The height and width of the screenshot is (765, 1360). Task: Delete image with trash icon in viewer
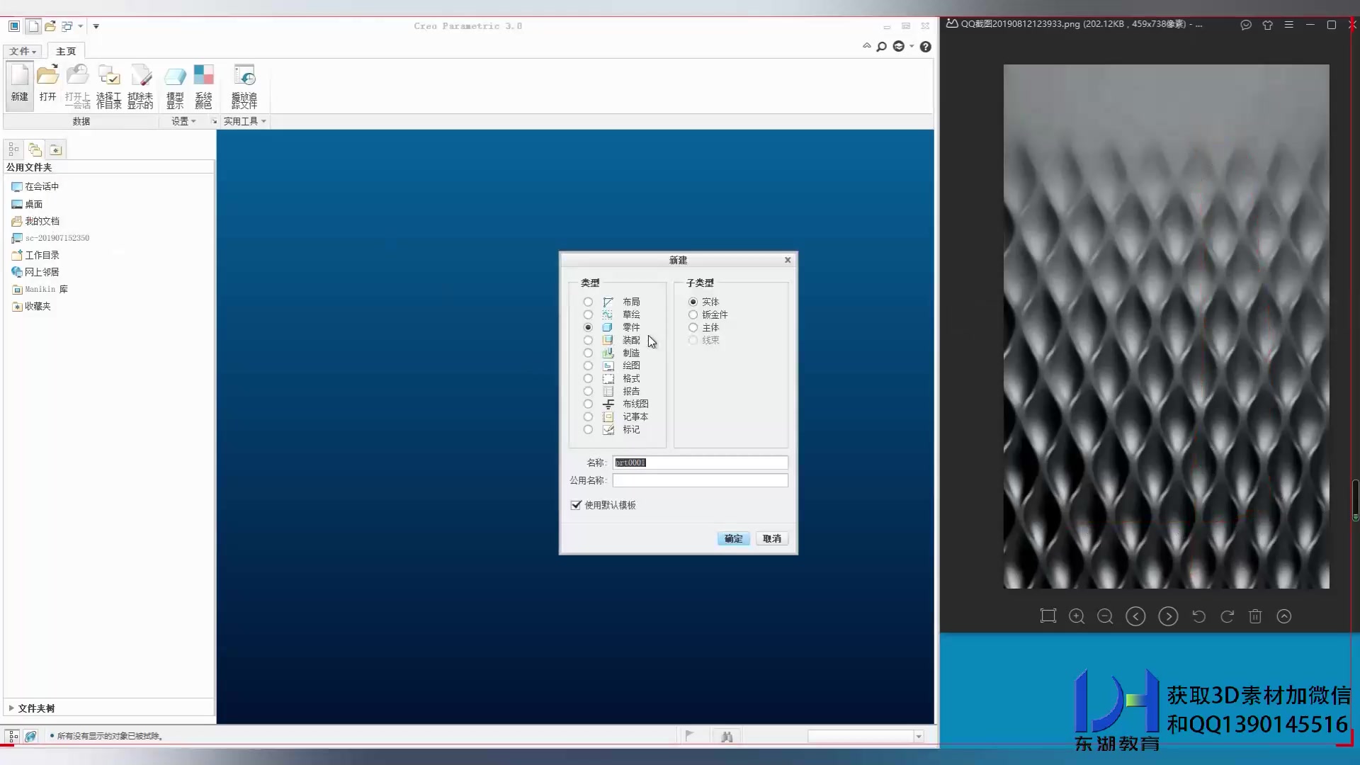point(1255,616)
